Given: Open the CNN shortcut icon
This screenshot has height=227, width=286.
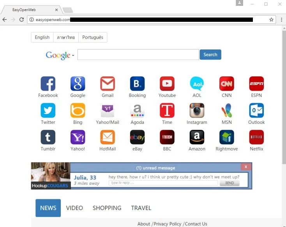Looking at the screenshot, I should (227, 84).
